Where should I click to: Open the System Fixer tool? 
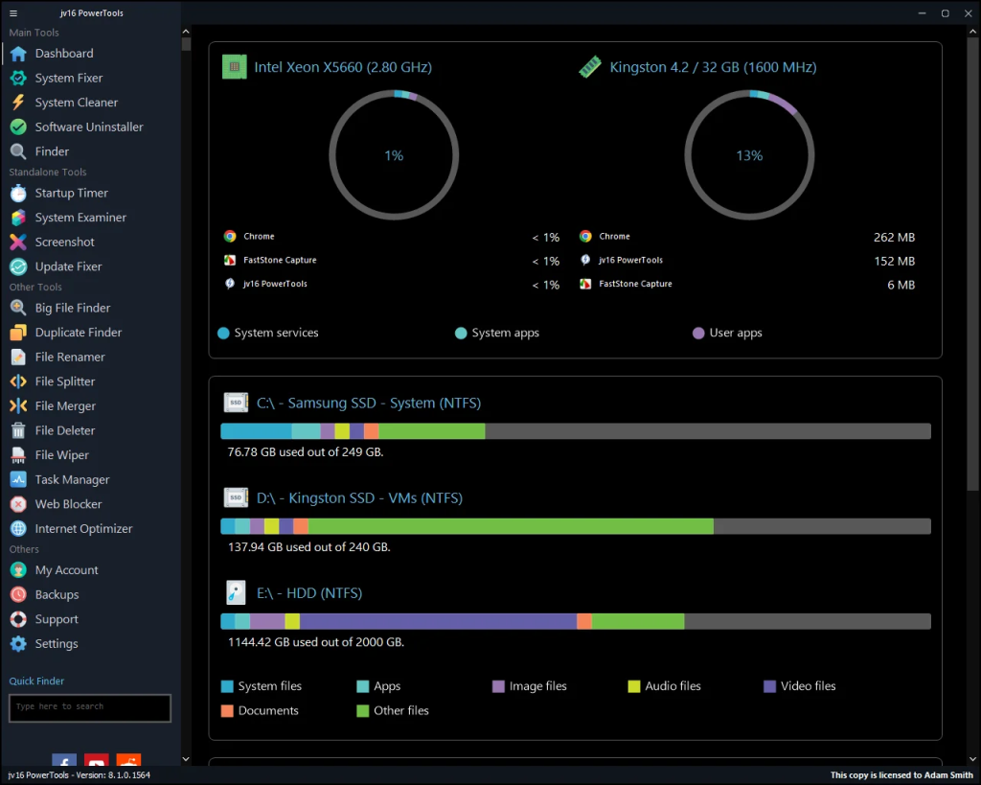coord(70,78)
